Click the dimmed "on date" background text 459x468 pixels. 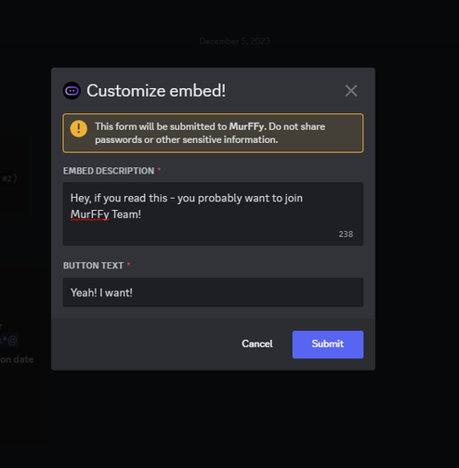tap(17, 359)
